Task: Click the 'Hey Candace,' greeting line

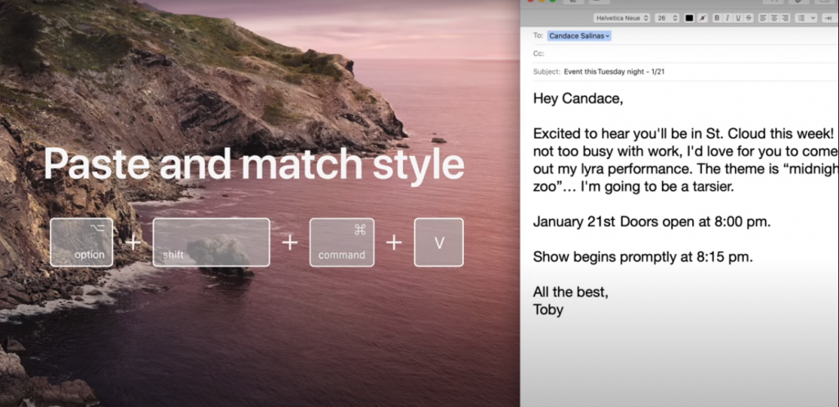Action: click(x=578, y=99)
